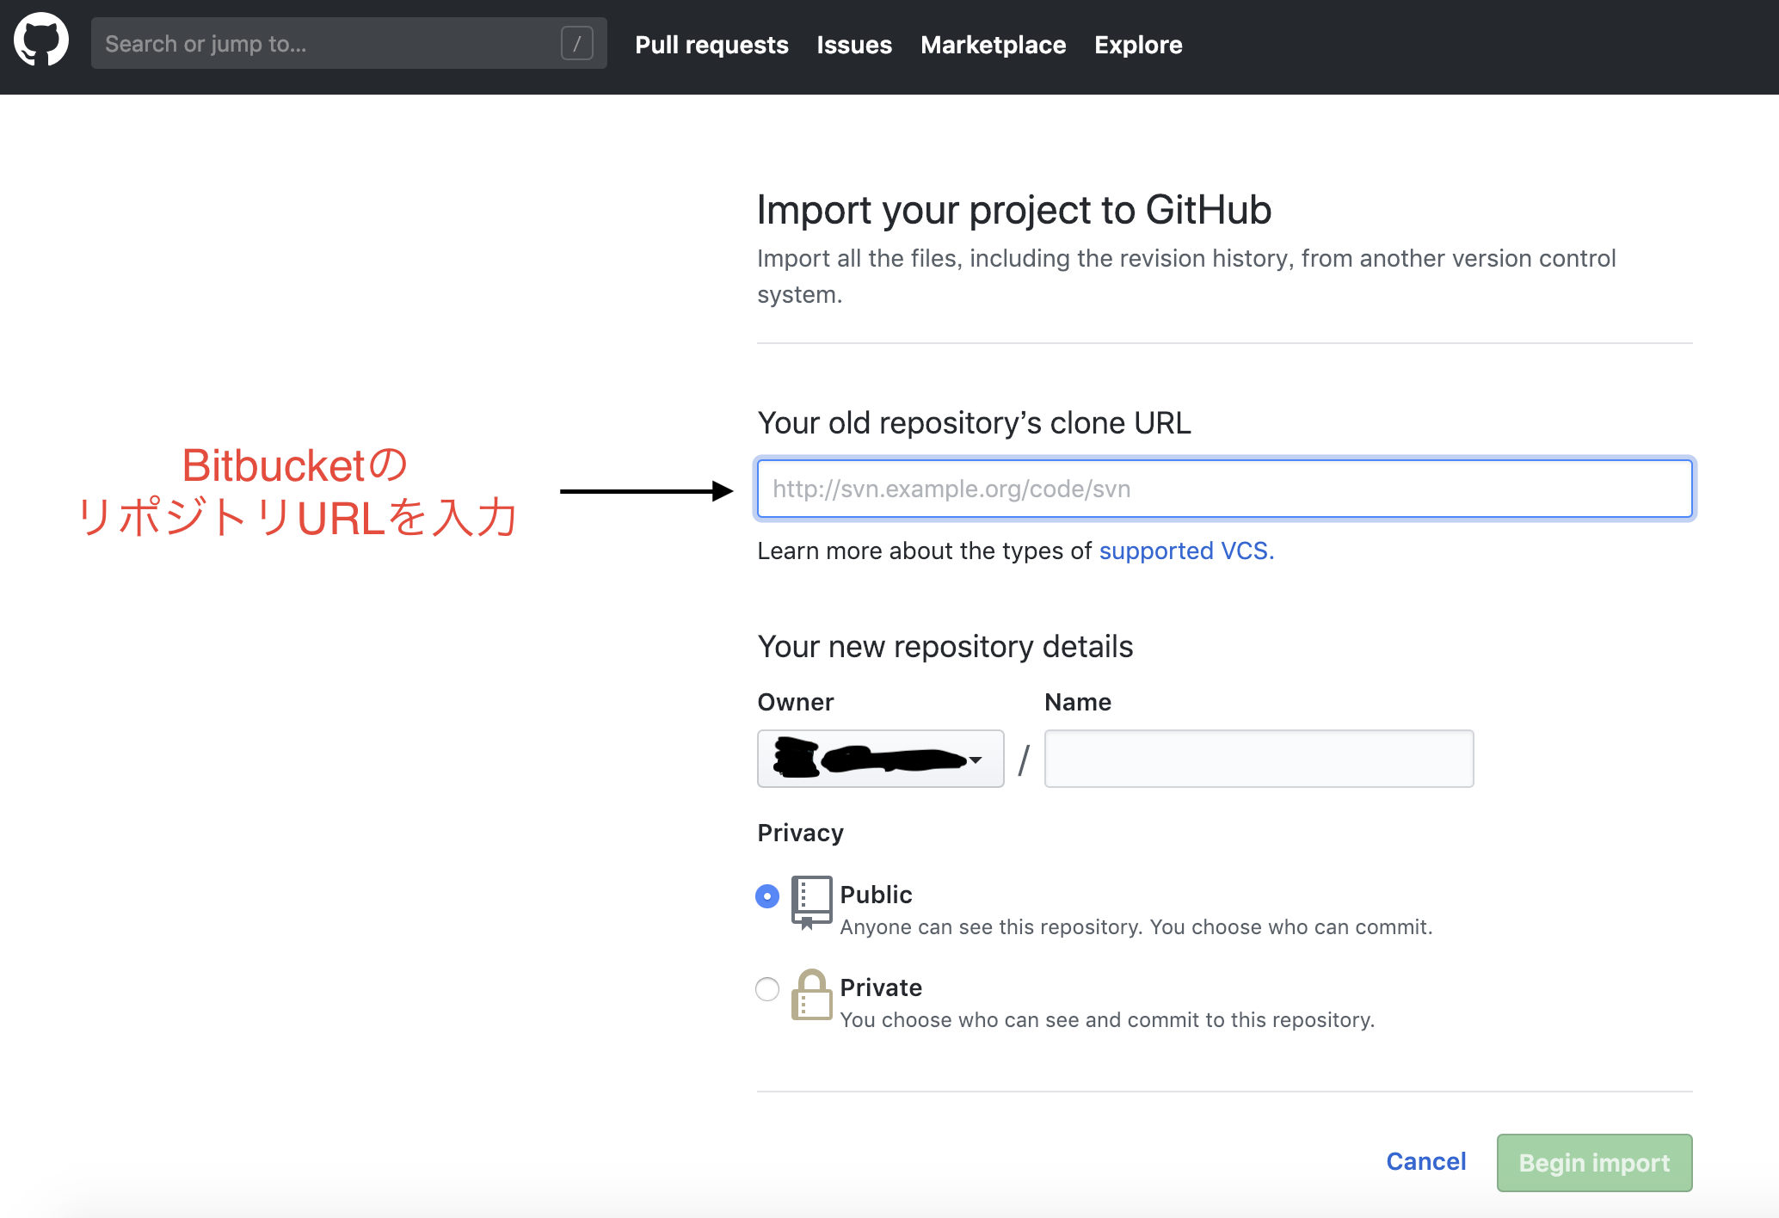Focus the new repository Name field

[x=1258, y=759]
